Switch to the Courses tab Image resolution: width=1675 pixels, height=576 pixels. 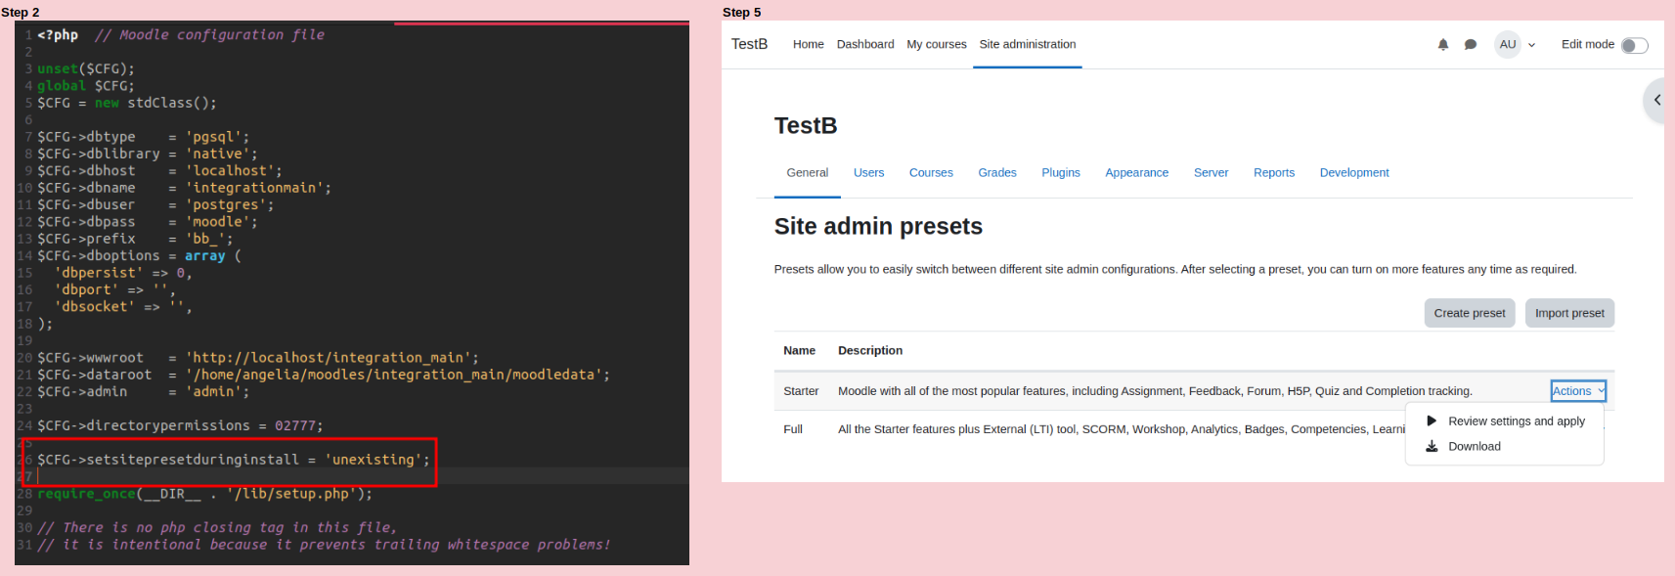click(x=931, y=172)
